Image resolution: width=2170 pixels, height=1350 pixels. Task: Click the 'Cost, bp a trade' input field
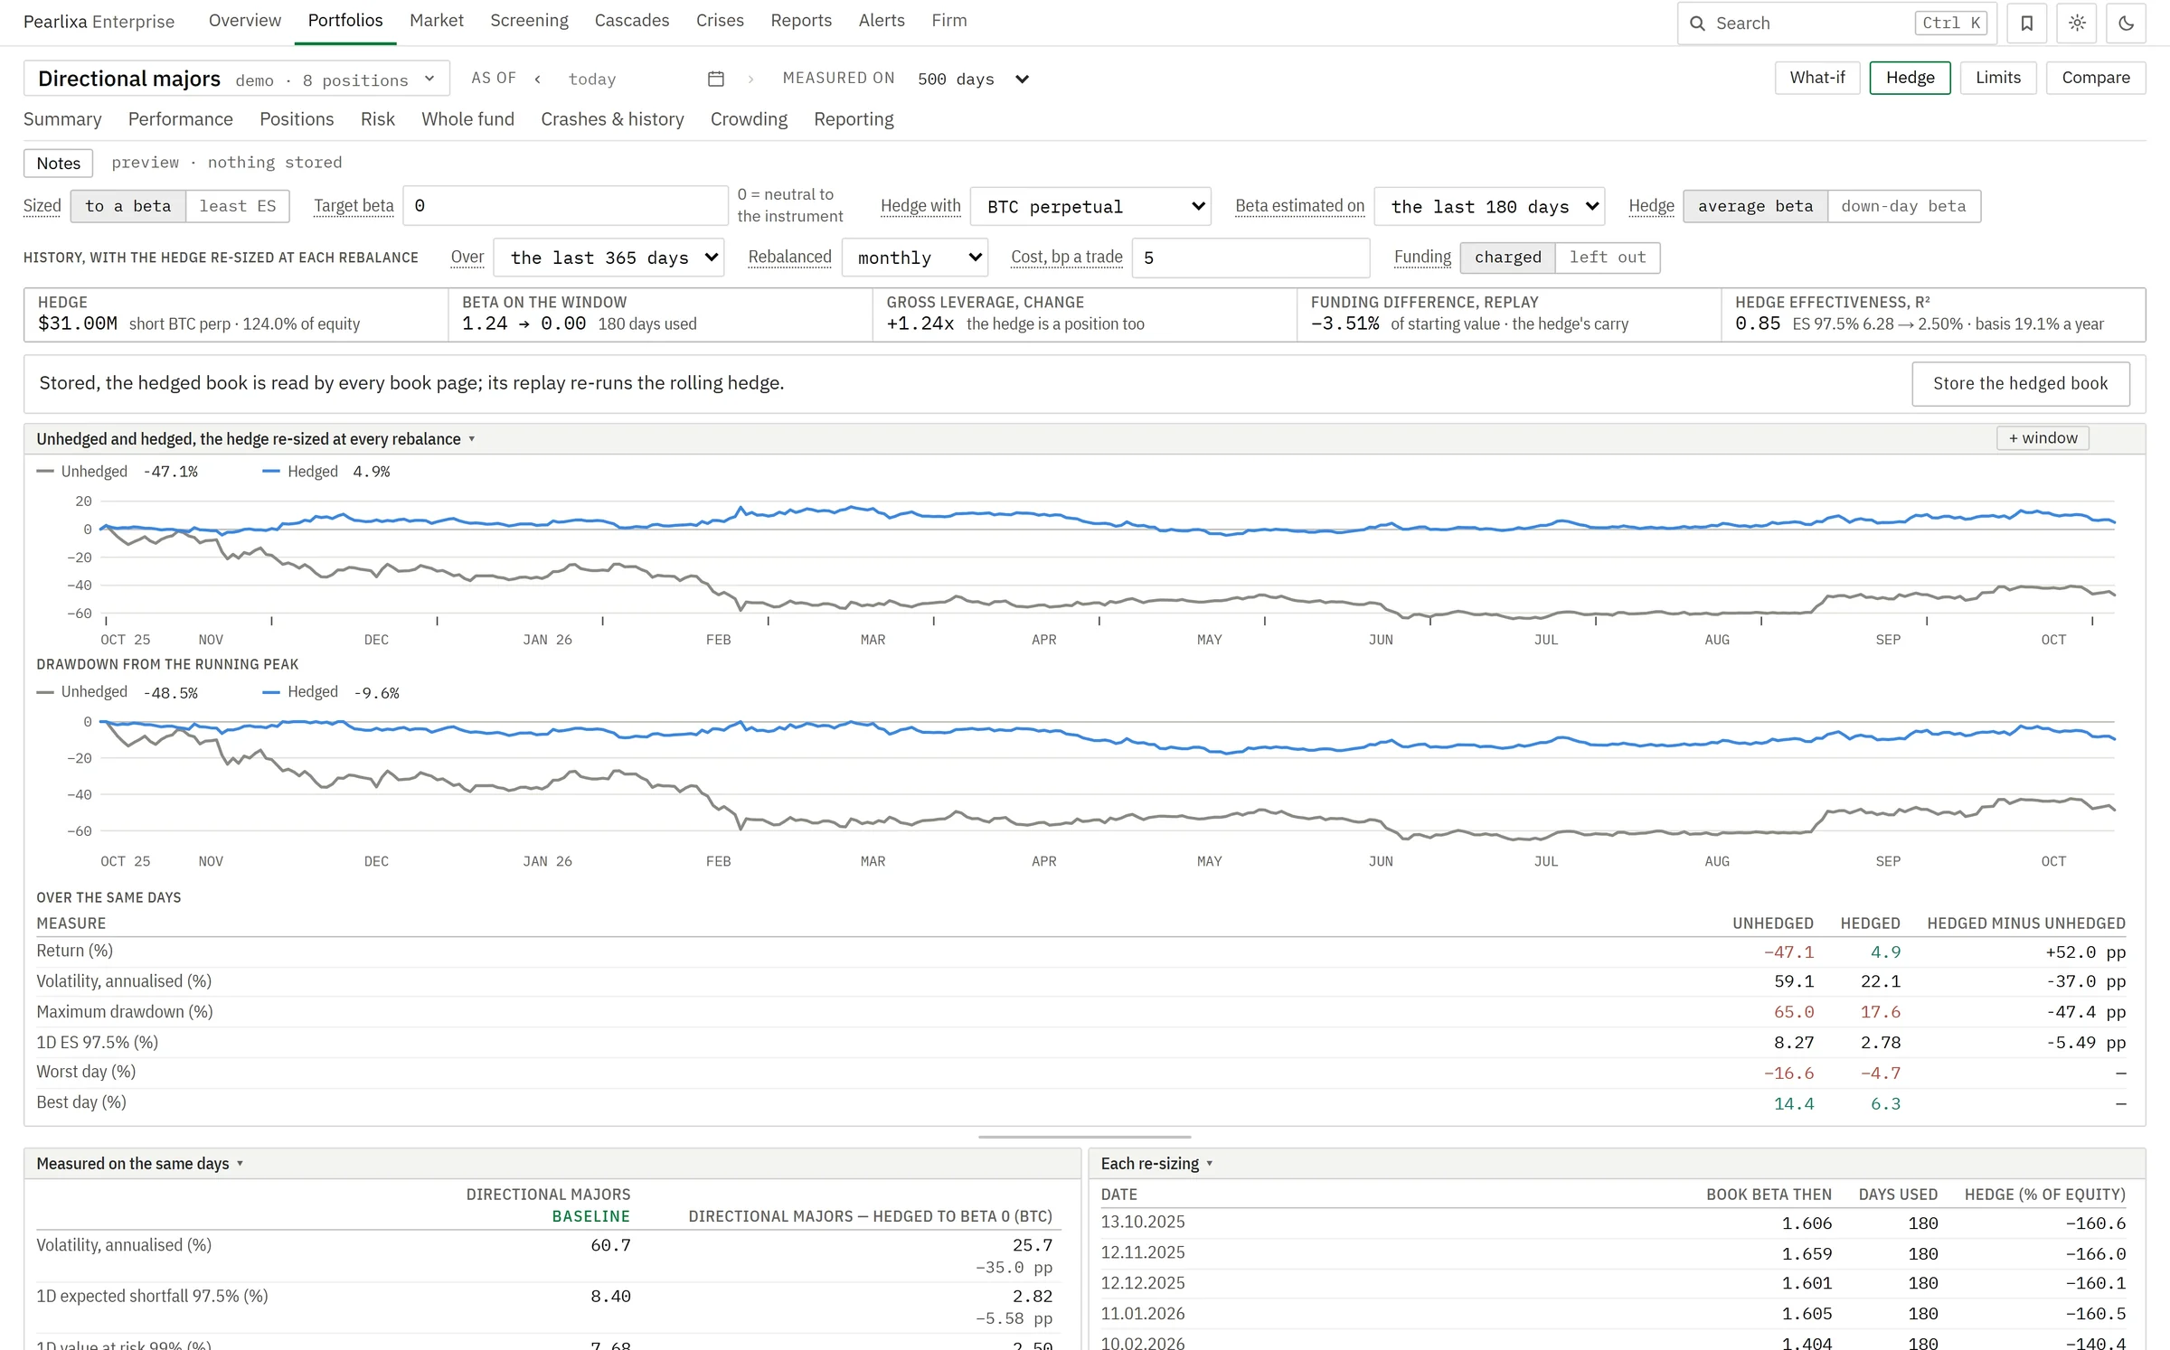pyautogui.click(x=1251, y=258)
